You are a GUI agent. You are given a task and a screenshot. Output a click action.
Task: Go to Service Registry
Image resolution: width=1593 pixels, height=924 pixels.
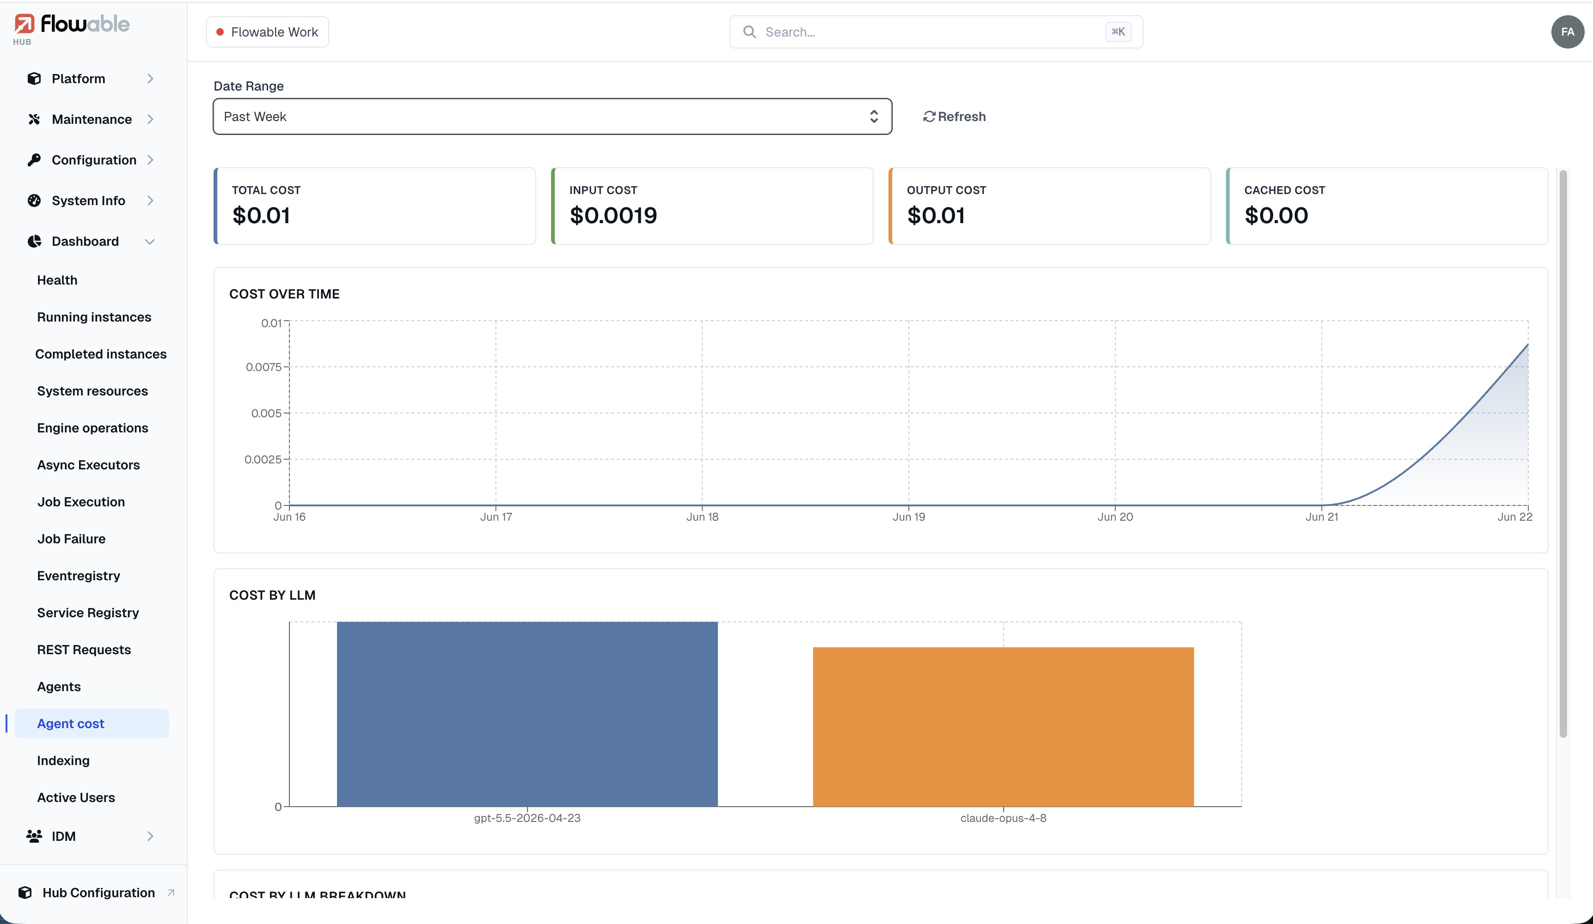88,613
